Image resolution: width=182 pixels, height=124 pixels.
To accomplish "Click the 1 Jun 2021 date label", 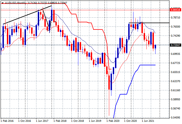I will coord(148,121).
